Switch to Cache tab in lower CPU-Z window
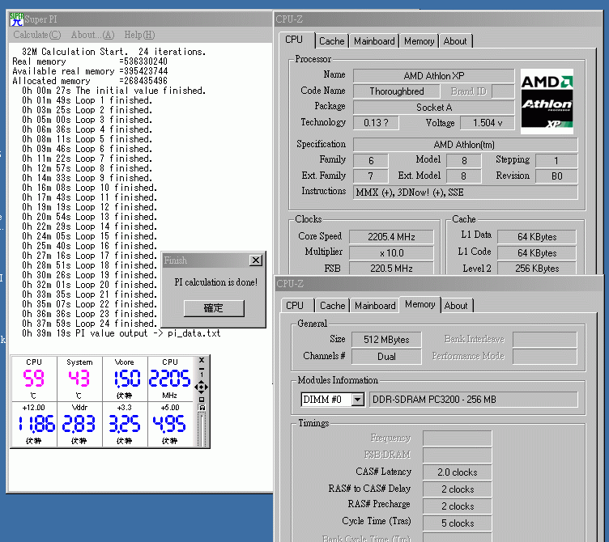This screenshot has height=542, width=609. tap(333, 306)
